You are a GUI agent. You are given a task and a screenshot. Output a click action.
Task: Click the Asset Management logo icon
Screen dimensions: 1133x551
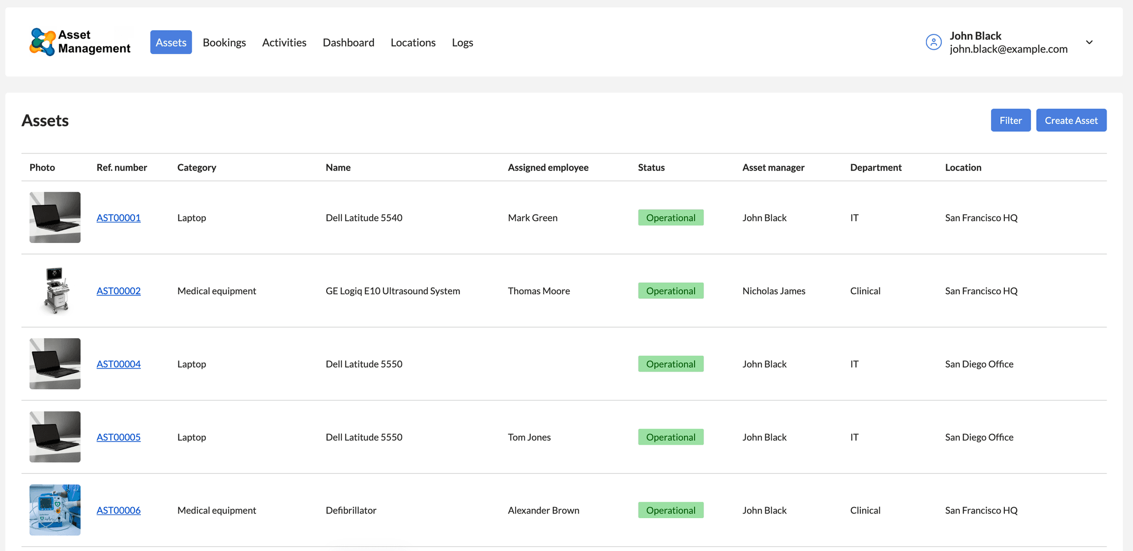coord(42,42)
